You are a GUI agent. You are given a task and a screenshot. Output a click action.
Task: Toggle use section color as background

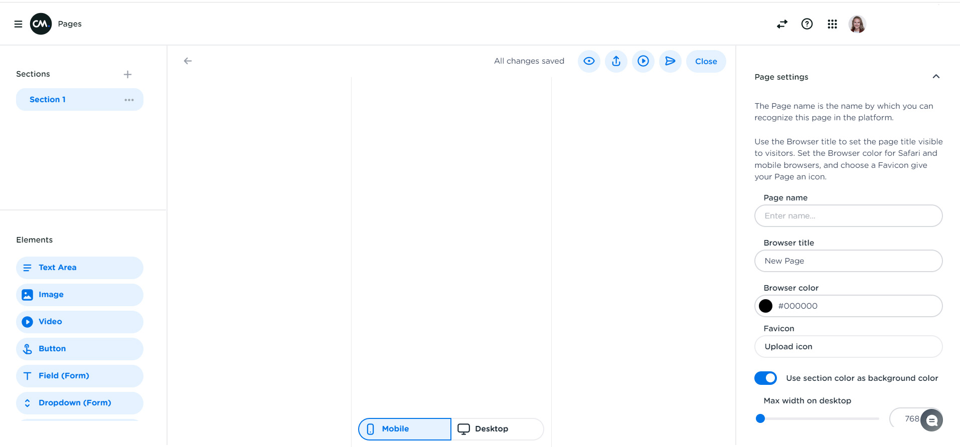pos(765,378)
